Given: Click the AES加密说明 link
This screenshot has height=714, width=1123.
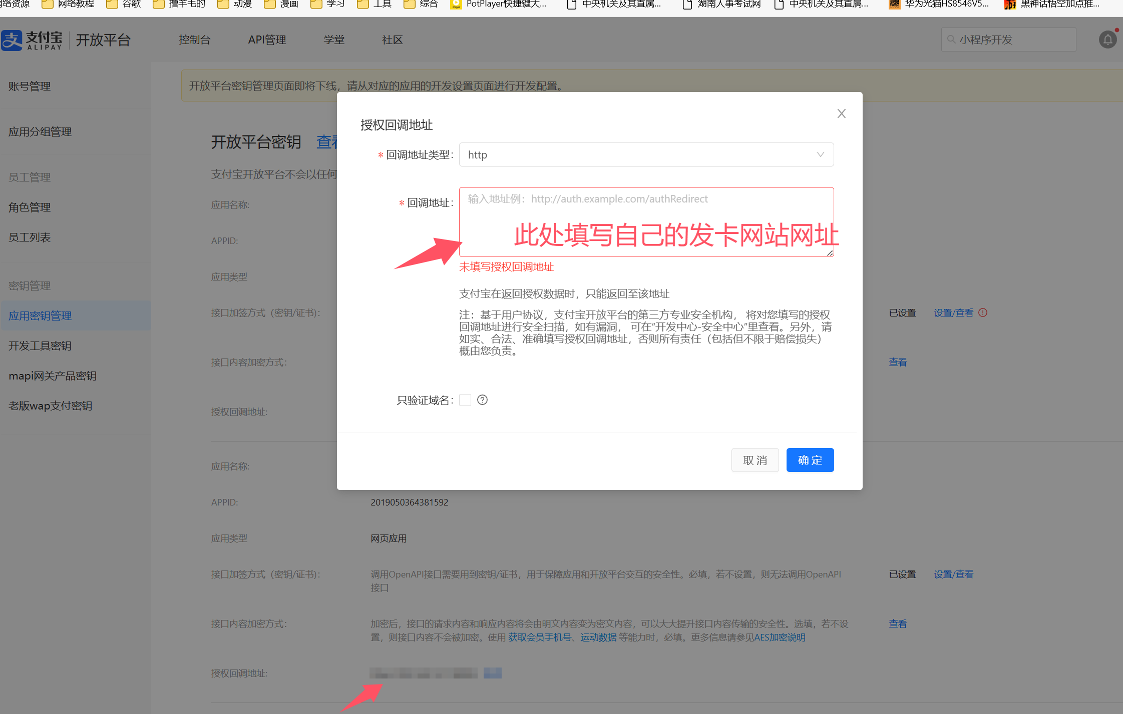Looking at the screenshot, I should pos(780,637).
